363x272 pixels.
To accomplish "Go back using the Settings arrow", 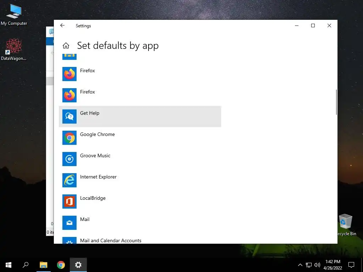I will click(62, 25).
